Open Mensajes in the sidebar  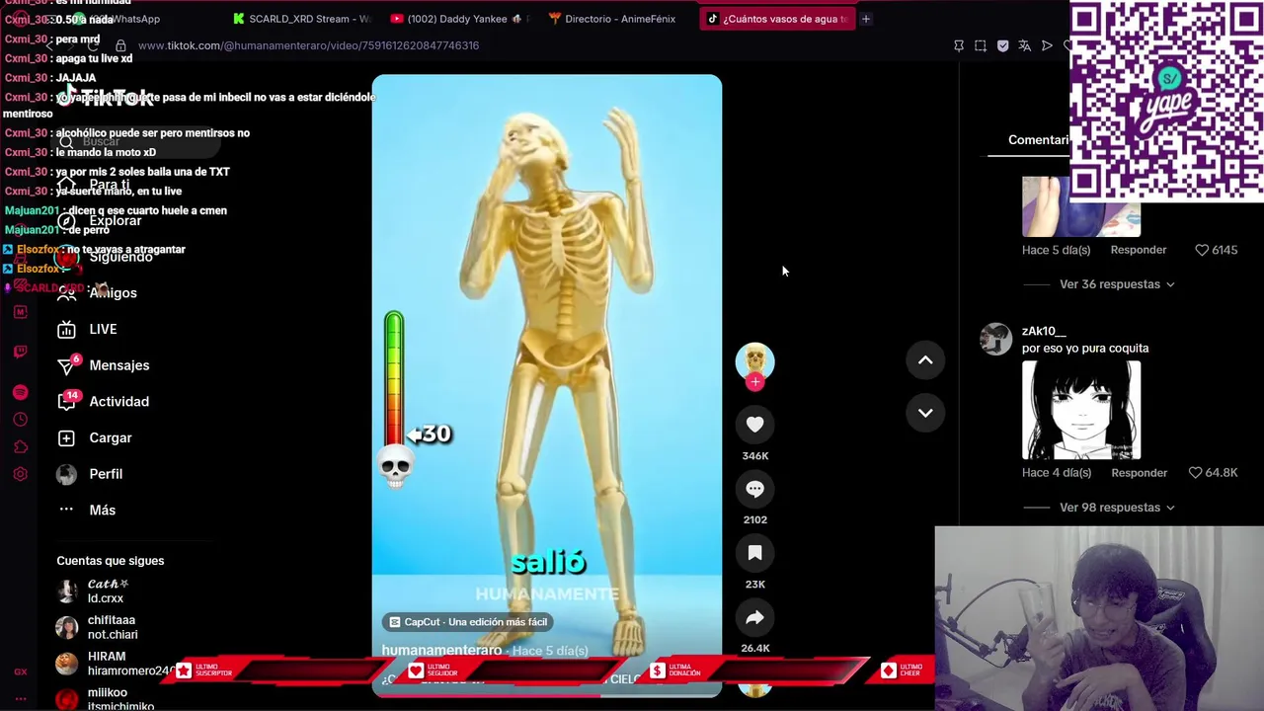[118, 365]
